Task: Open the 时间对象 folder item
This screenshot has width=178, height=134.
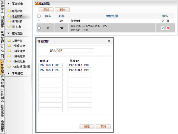Action: point(17,11)
